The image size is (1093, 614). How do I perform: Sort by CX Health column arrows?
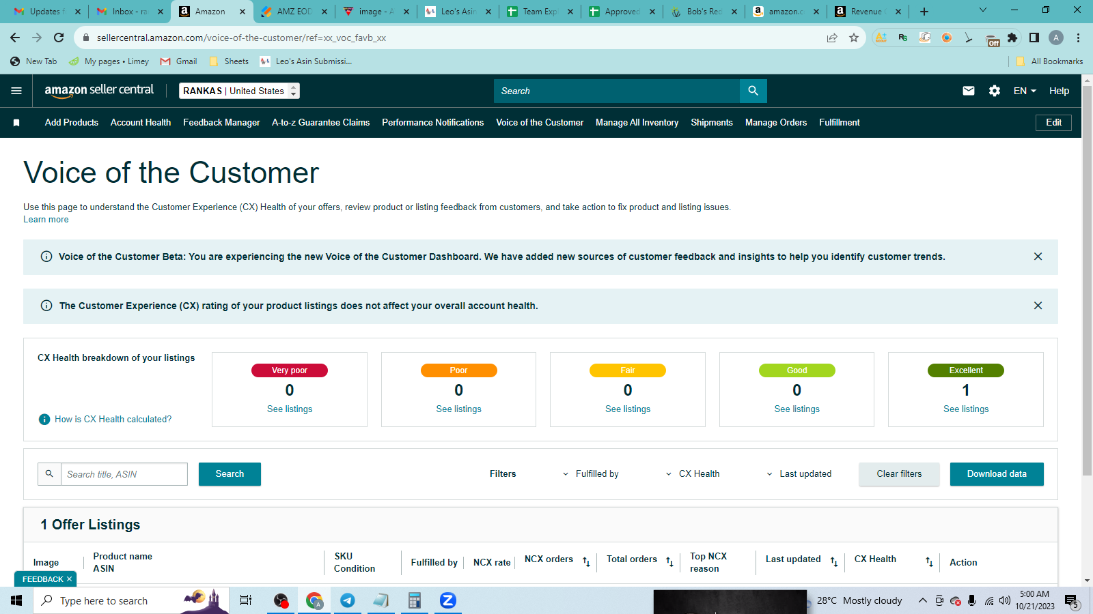pyautogui.click(x=929, y=561)
